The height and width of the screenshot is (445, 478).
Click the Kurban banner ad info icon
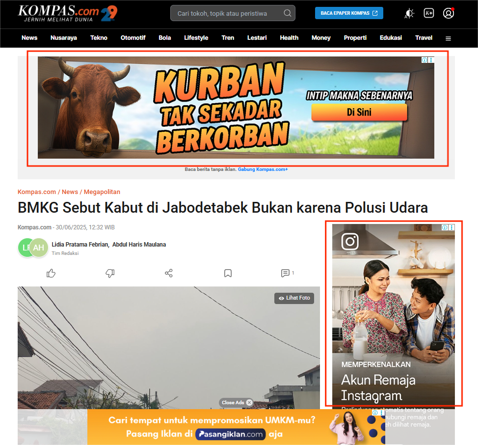[x=425, y=60]
